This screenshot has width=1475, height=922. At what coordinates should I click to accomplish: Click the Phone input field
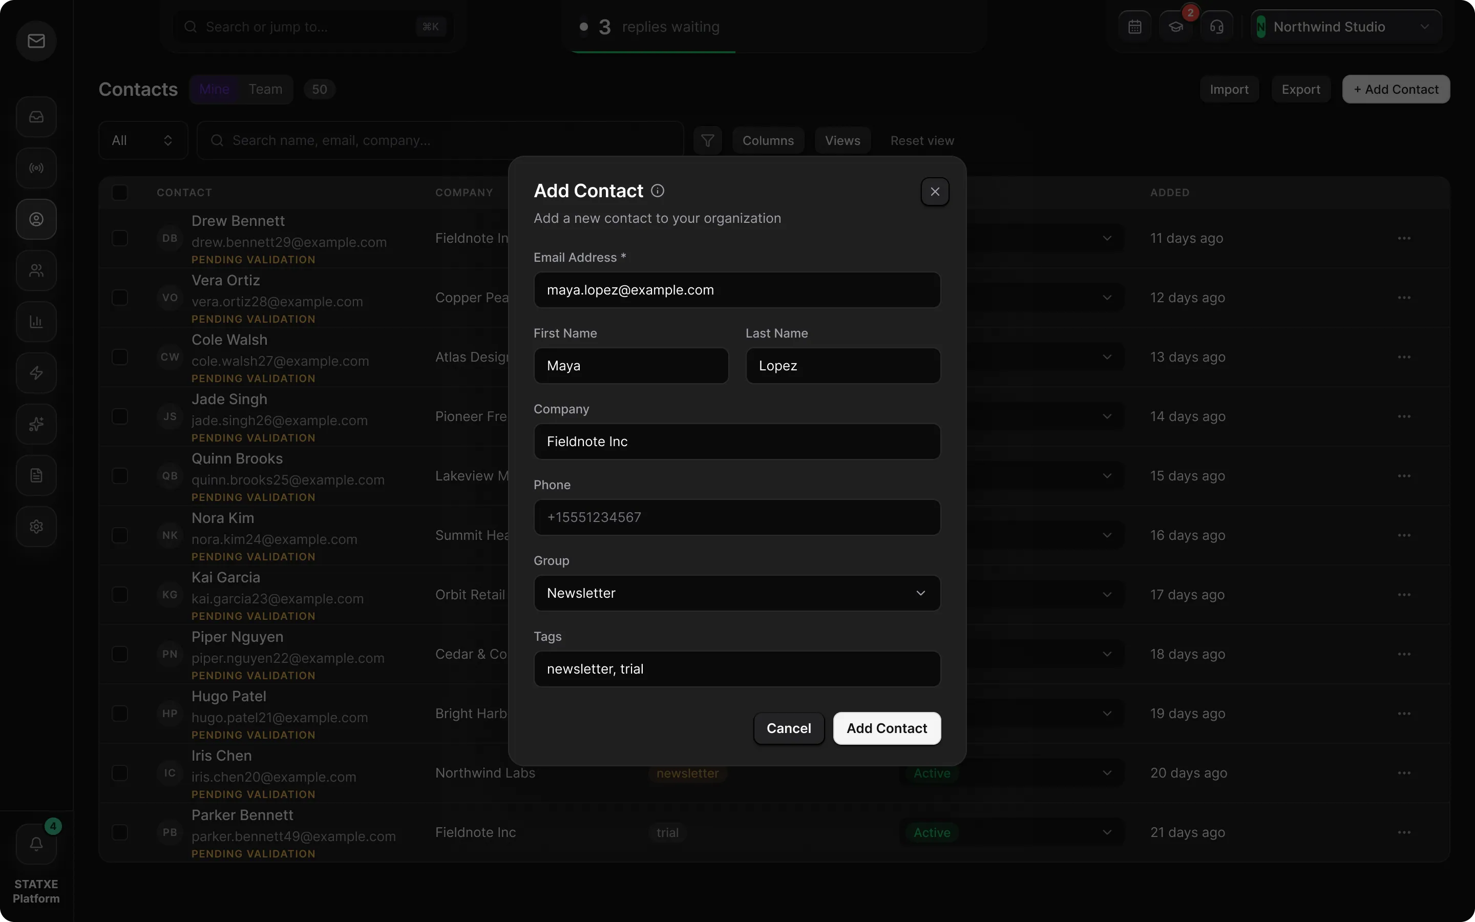737,518
